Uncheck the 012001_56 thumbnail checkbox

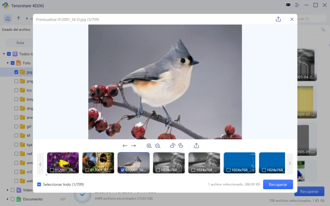coord(123,170)
